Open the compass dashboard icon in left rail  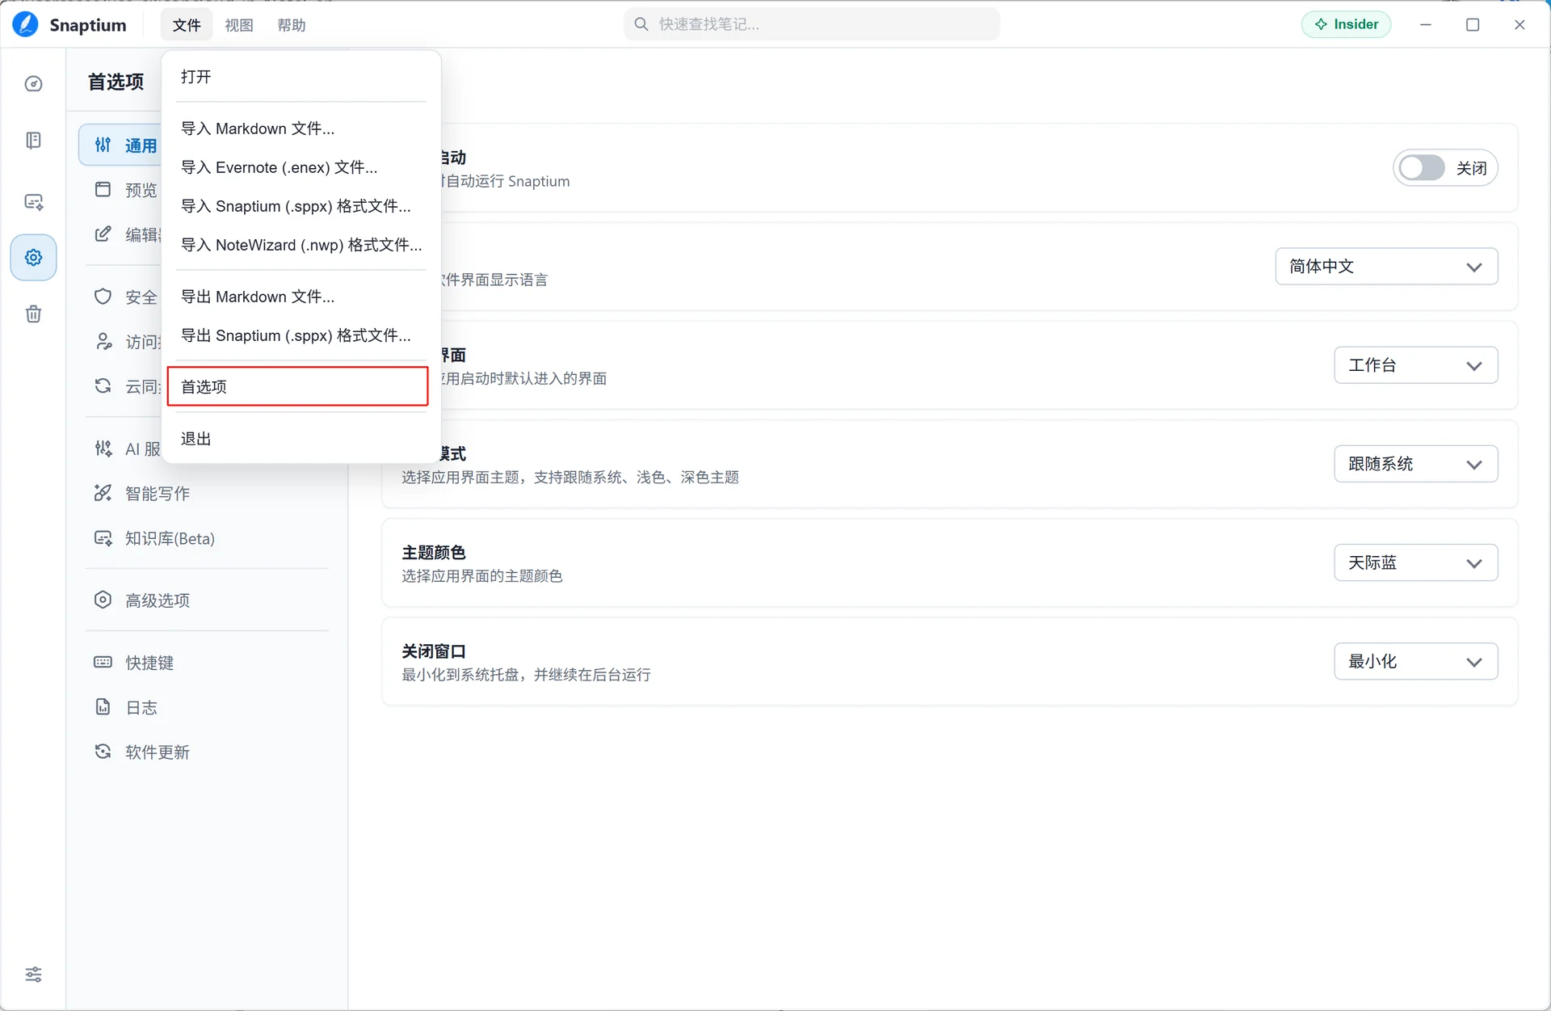pos(33,84)
